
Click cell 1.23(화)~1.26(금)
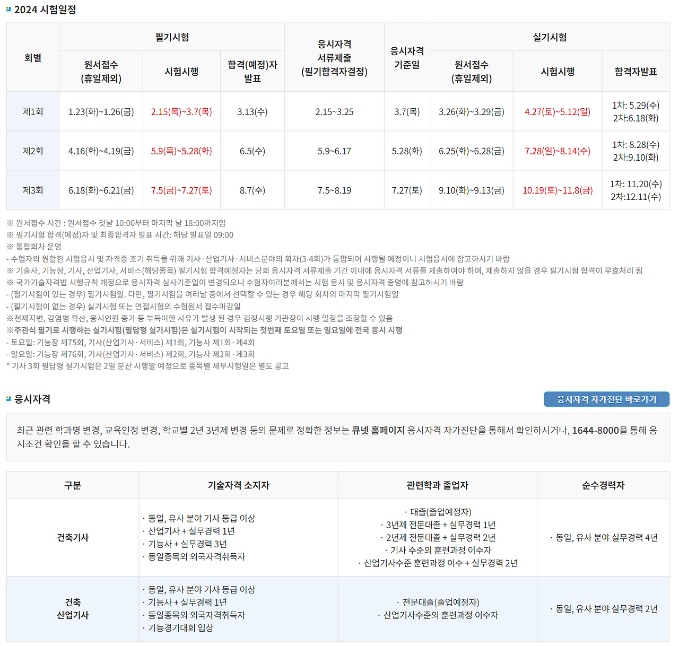click(x=101, y=111)
